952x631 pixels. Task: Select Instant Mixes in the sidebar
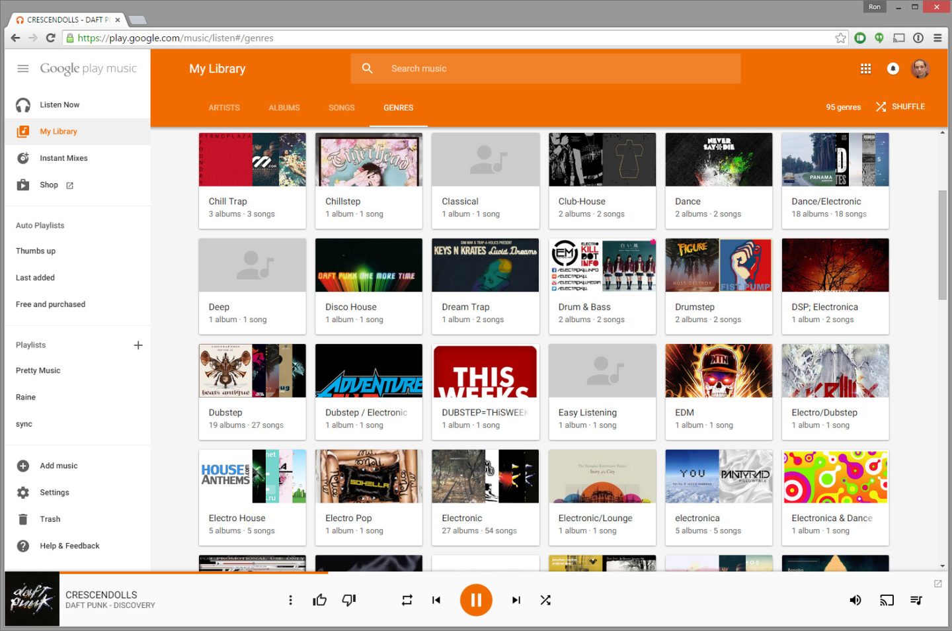[x=63, y=157]
